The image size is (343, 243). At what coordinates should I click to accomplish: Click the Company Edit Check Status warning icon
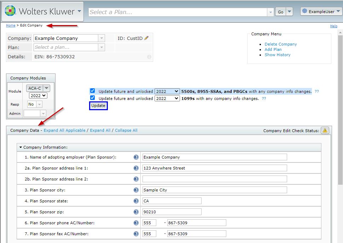[325, 130]
